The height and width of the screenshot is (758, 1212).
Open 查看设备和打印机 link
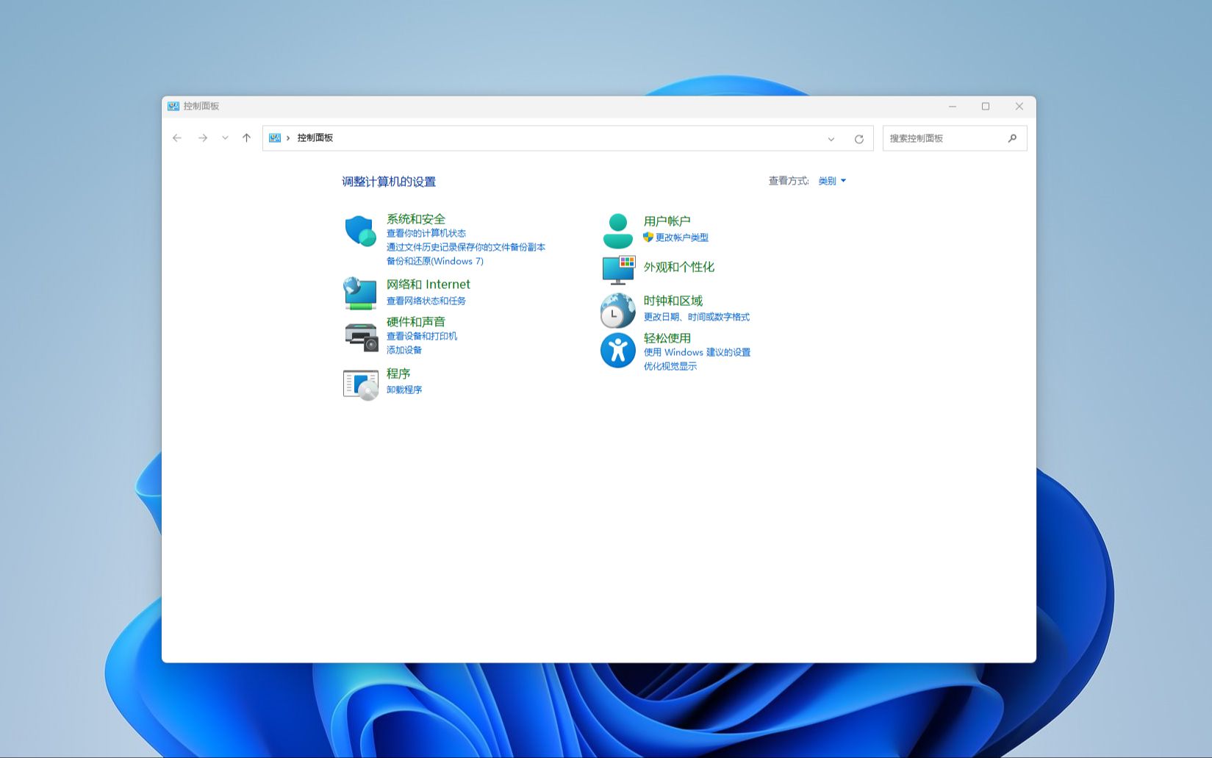click(x=422, y=336)
